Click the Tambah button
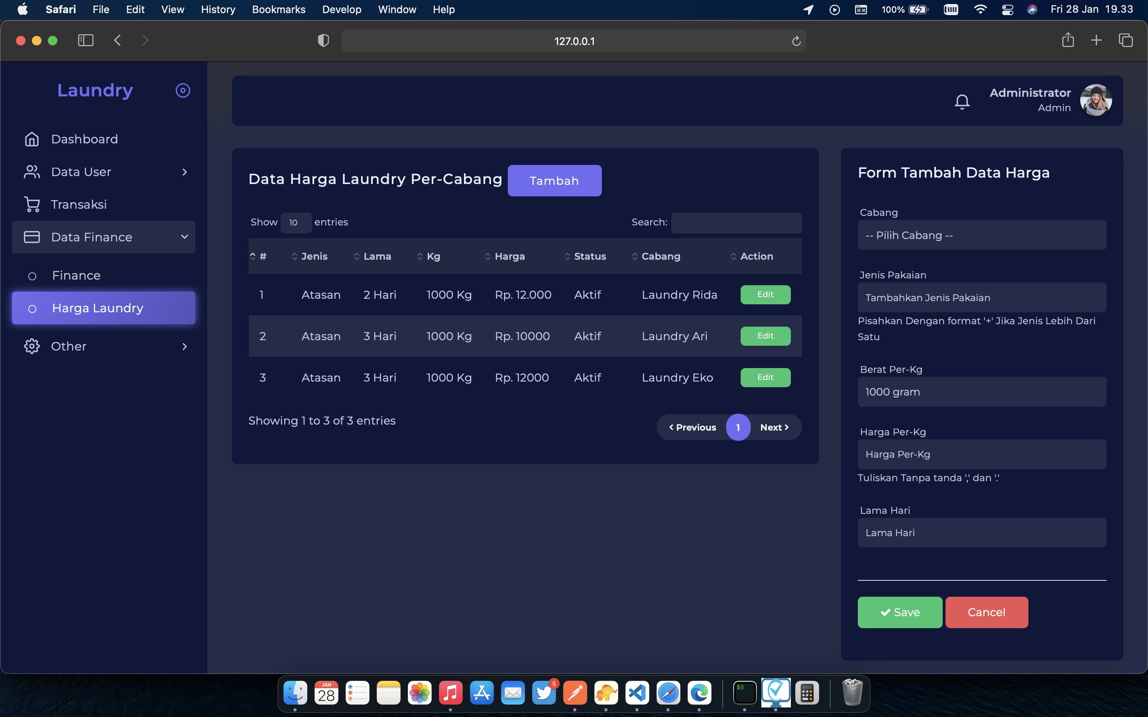1148x717 pixels. [x=554, y=181]
